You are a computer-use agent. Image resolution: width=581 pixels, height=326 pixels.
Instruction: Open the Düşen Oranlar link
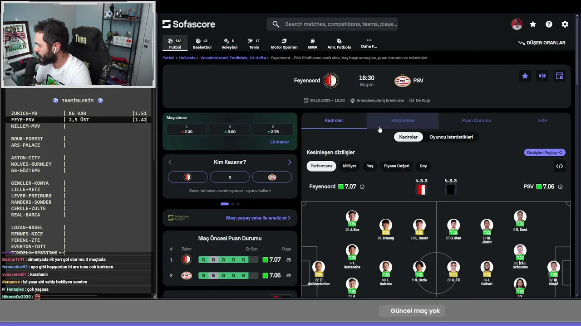tap(542, 43)
